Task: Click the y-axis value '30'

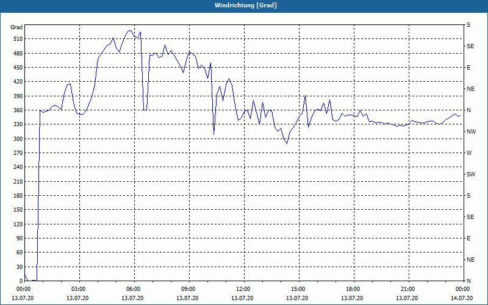Action: (x=20, y=267)
